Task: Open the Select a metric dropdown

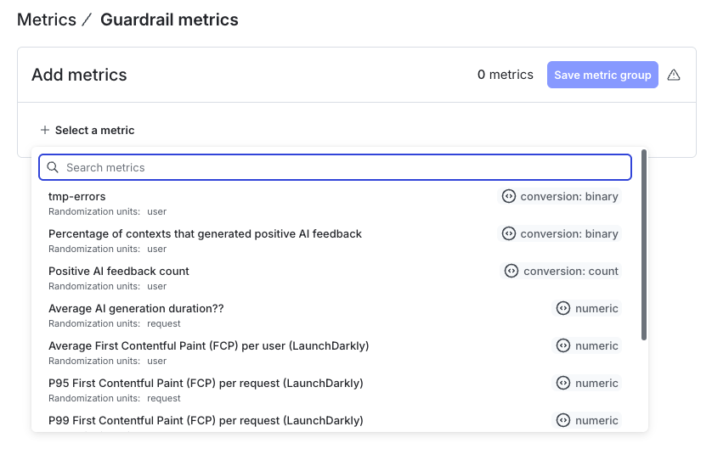Action: point(94,130)
